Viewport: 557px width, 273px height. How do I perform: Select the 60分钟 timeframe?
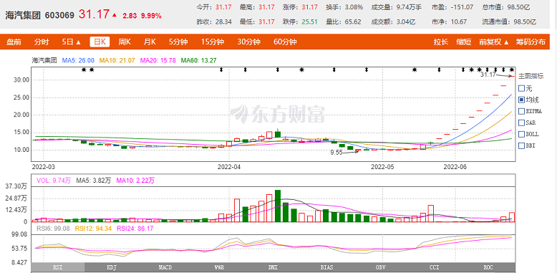coord(285,42)
